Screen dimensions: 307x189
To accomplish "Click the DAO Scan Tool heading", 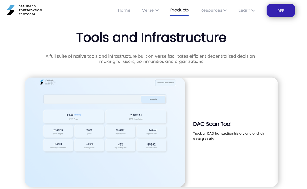I will tap(212, 124).
